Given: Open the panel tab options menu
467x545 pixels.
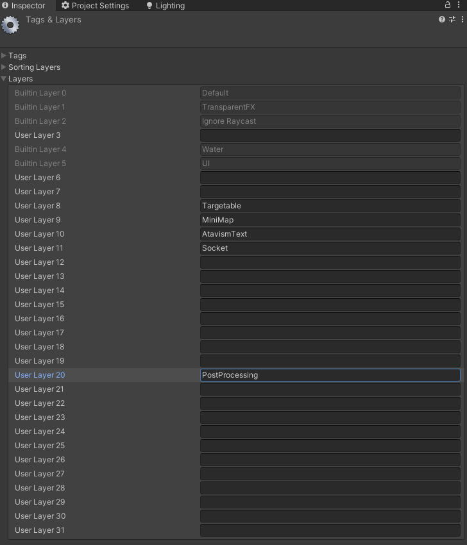Looking at the screenshot, I should 459,5.
